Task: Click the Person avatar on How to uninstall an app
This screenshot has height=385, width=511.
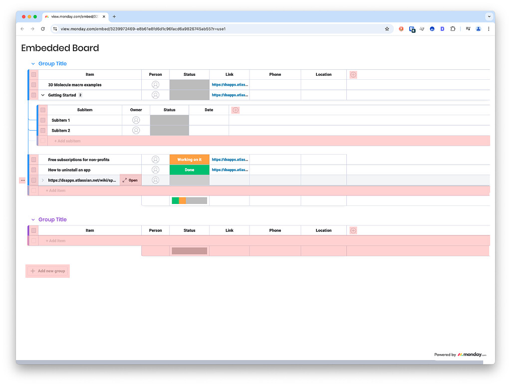Action: (155, 170)
